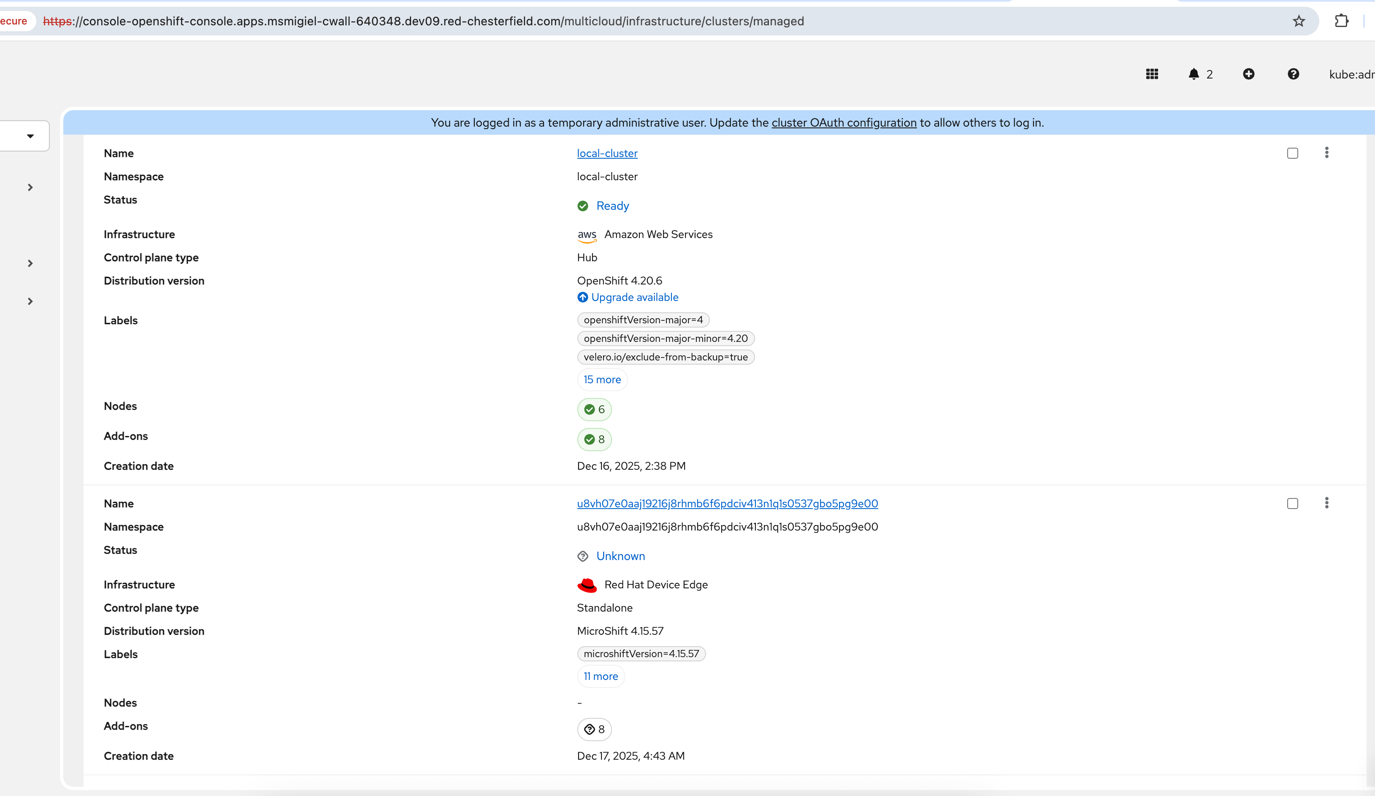The height and width of the screenshot is (796, 1375).
Task: Open notifications via the bell icon
Action: point(1194,74)
